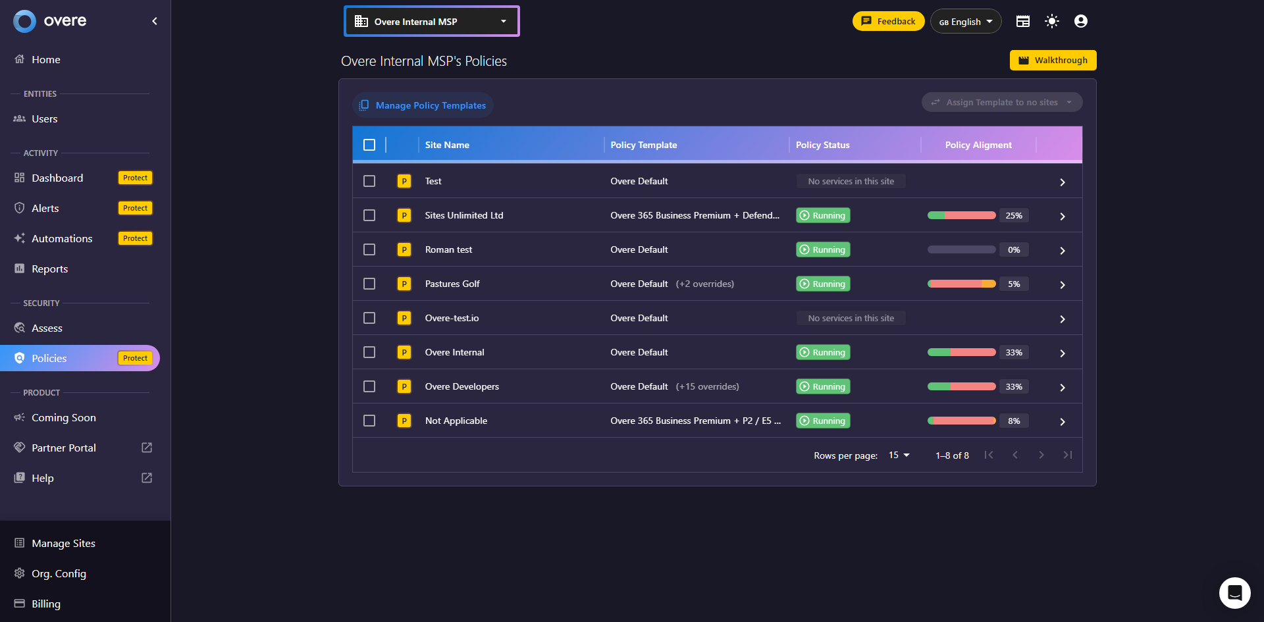Check the Overe Internal row checkbox
This screenshot has height=622, width=1264.
point(369,352)
